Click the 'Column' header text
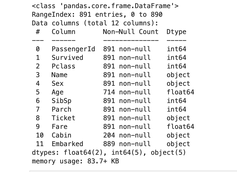The image size is (237, 172). tap(63, 32)
